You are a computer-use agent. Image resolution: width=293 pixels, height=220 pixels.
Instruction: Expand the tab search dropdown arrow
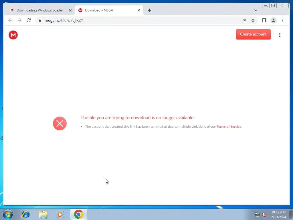tap(256, 10)
